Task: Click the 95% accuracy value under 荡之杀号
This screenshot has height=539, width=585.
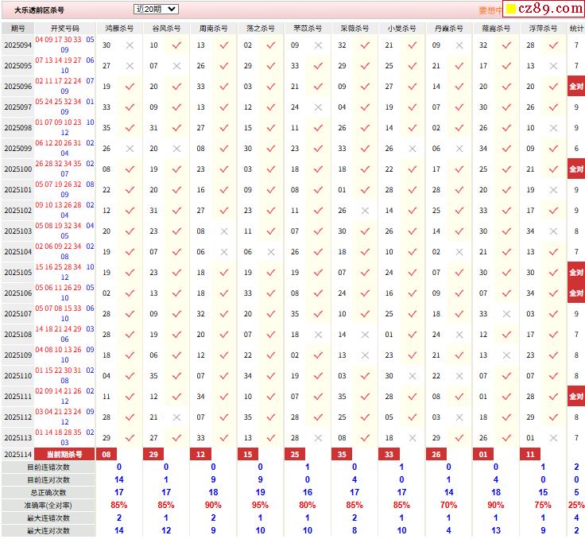Action: tap(260, 505)
